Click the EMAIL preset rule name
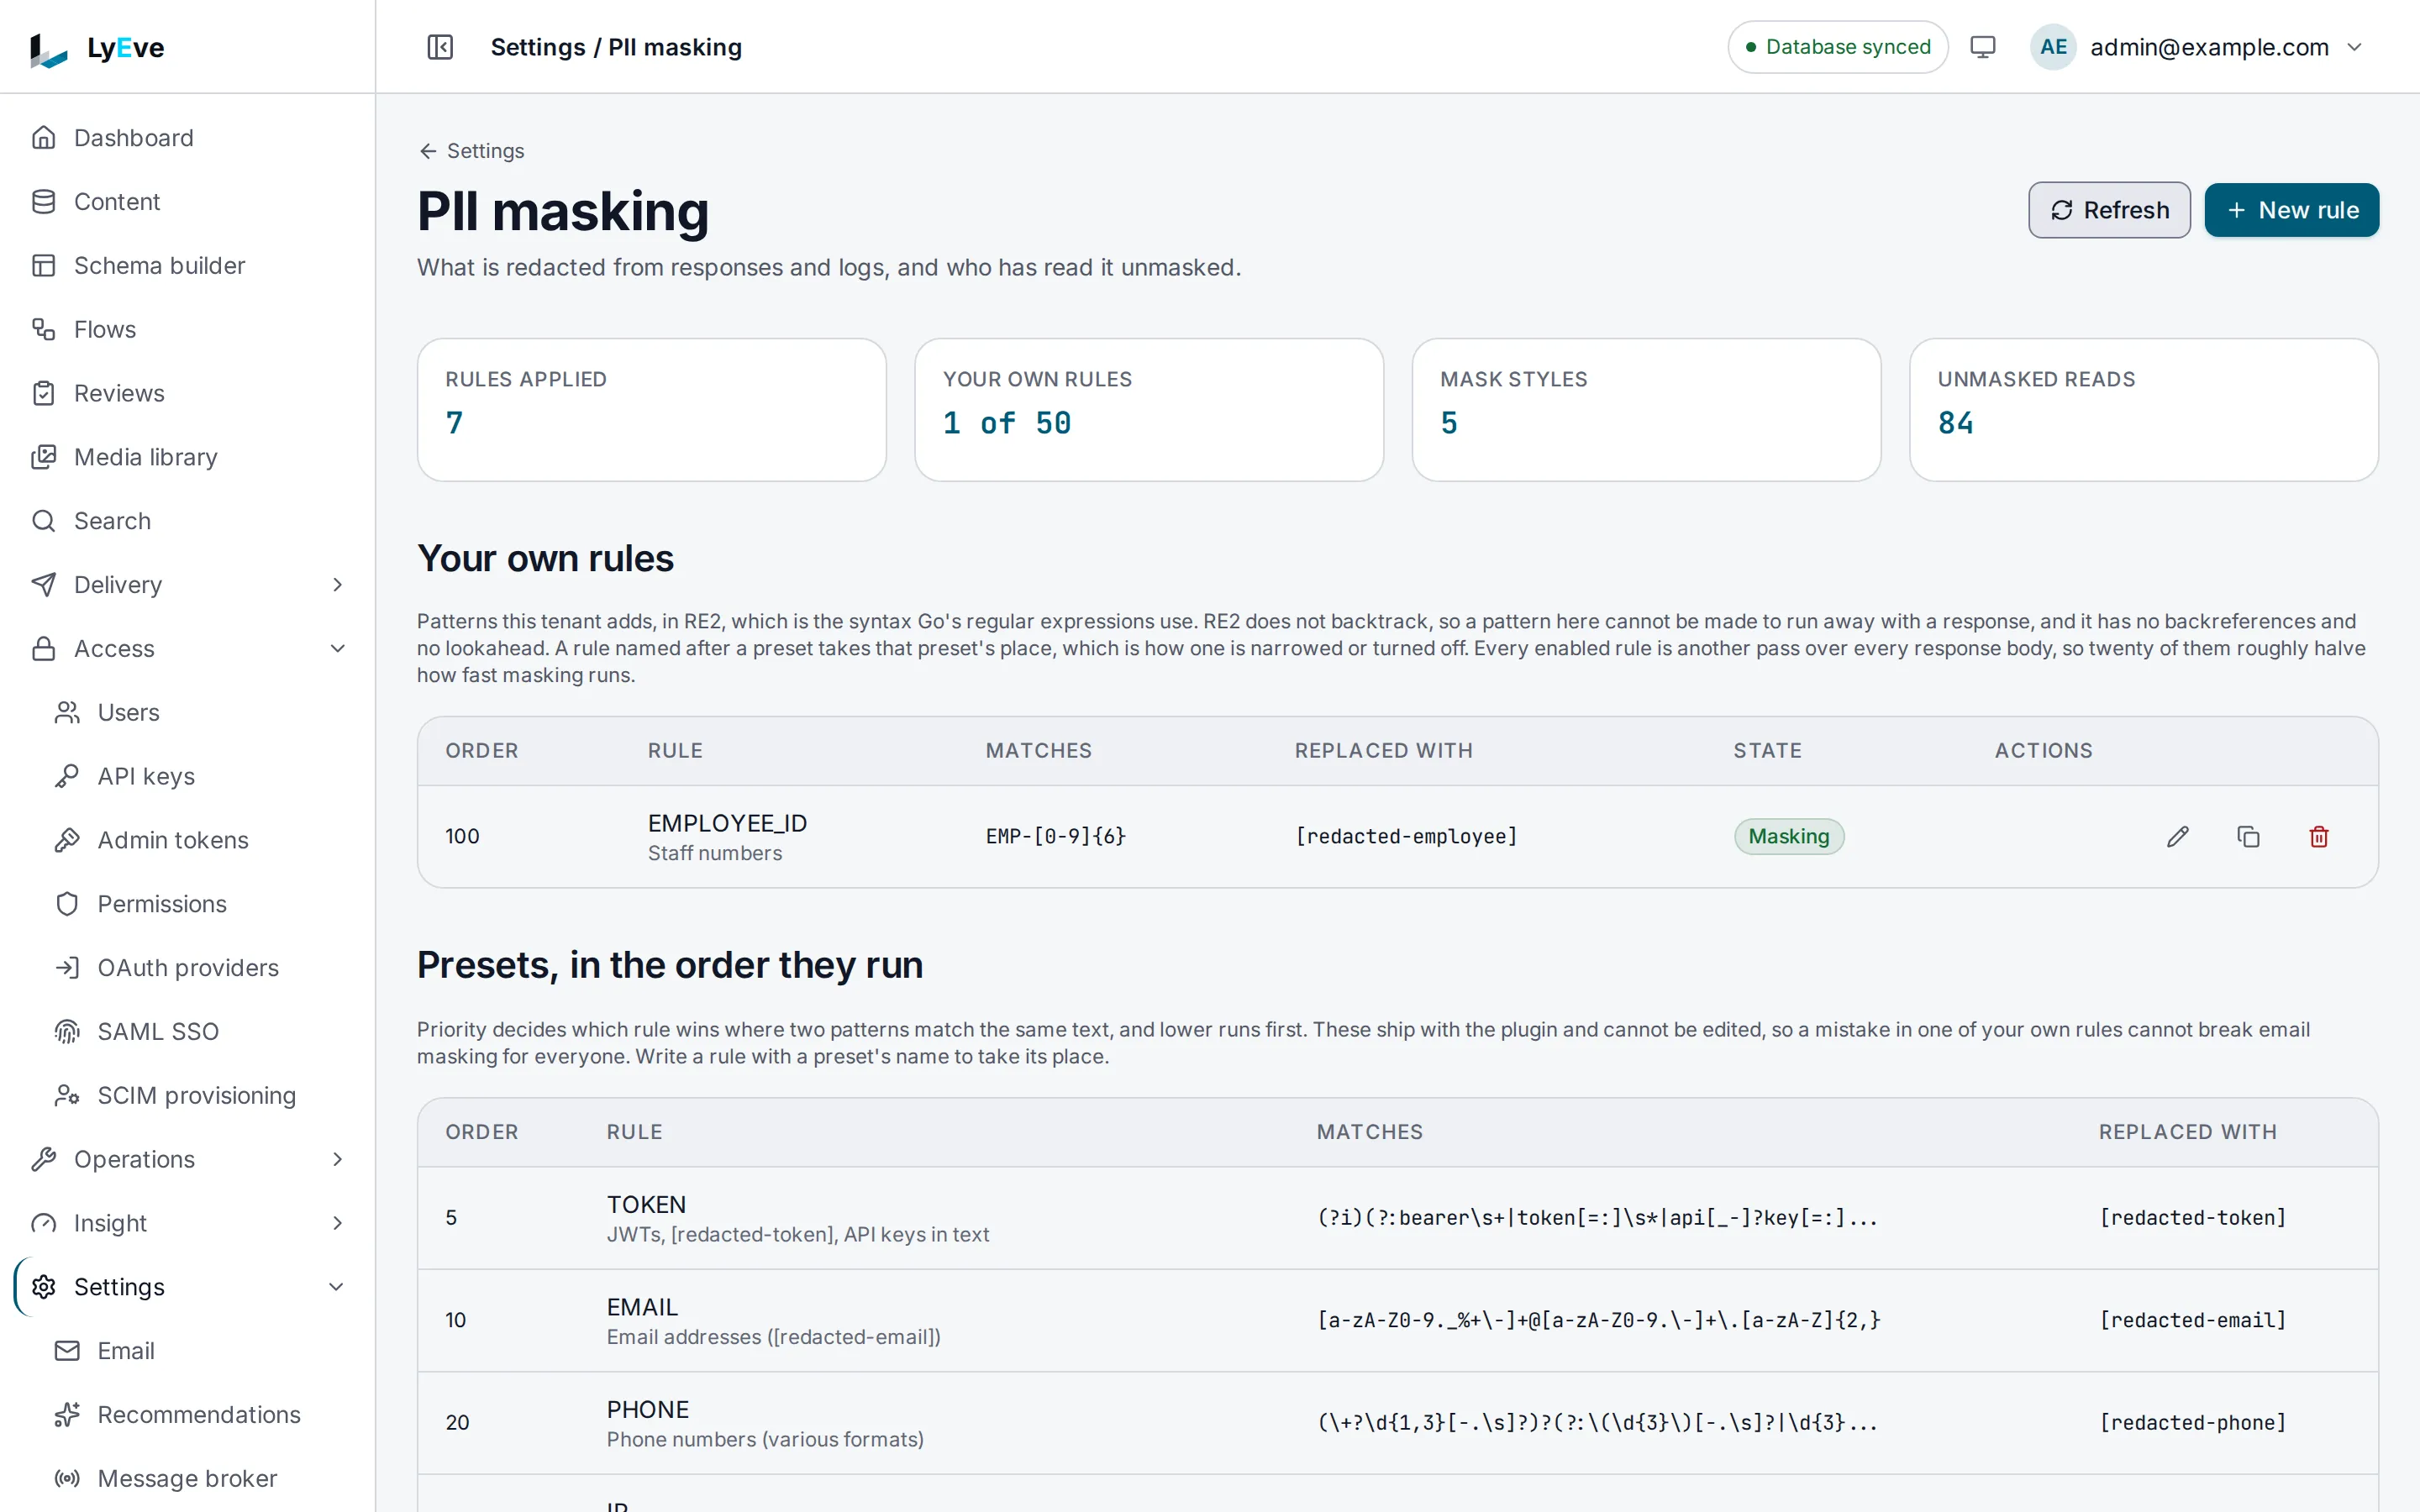 coord(642,1308)
